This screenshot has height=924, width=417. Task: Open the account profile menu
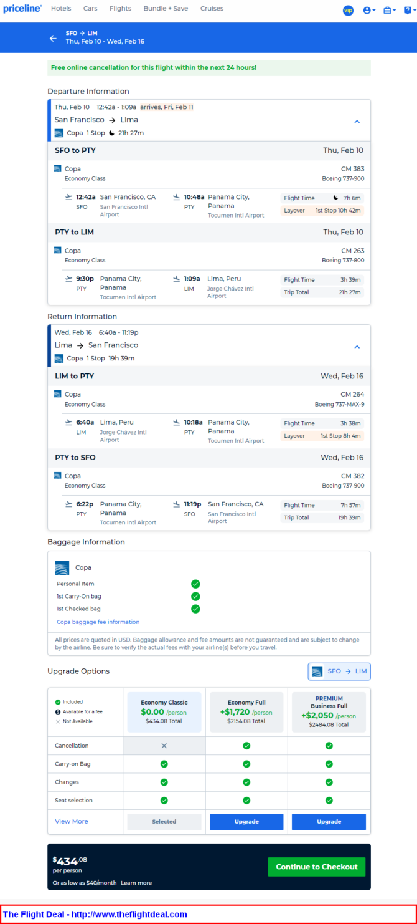pyautogui.click(x=369, y=10)
